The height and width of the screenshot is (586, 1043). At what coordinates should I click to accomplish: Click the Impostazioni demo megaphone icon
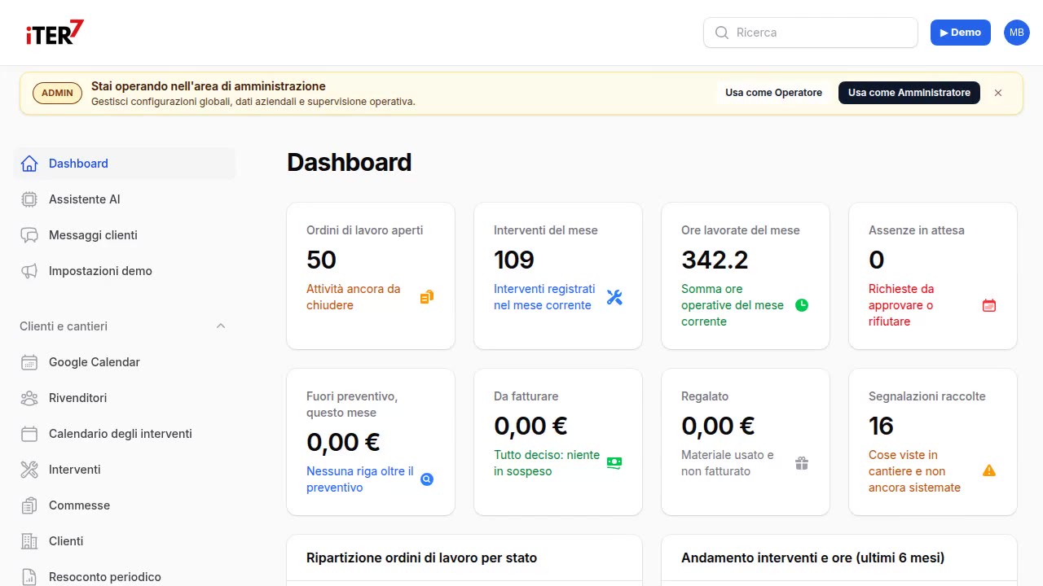coord(29,271)
